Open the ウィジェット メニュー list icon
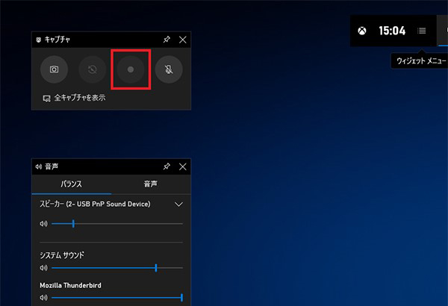The image size is (448, 306). pyautogui.click(x=422, y=31)
